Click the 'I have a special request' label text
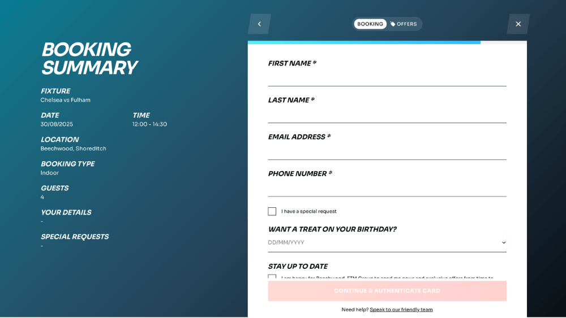This screenshot has width=566, height=318. (x=309, y=211)
